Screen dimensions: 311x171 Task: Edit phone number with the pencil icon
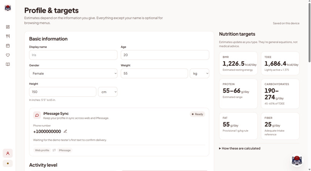tap(65, 131)
